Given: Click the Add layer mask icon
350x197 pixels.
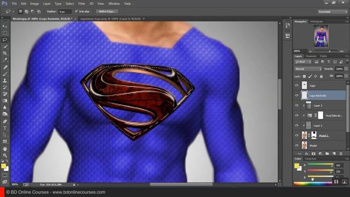Looking at the screenshot, I should click(x=313, y=154).
